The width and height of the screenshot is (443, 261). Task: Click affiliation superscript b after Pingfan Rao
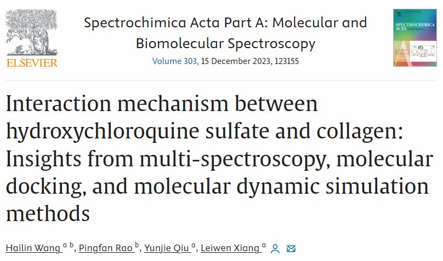137,246
